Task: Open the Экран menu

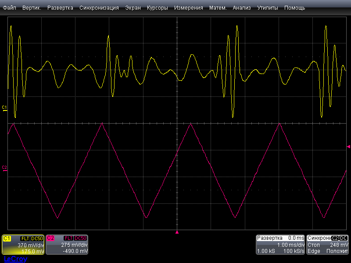Action: coord(133,8)
